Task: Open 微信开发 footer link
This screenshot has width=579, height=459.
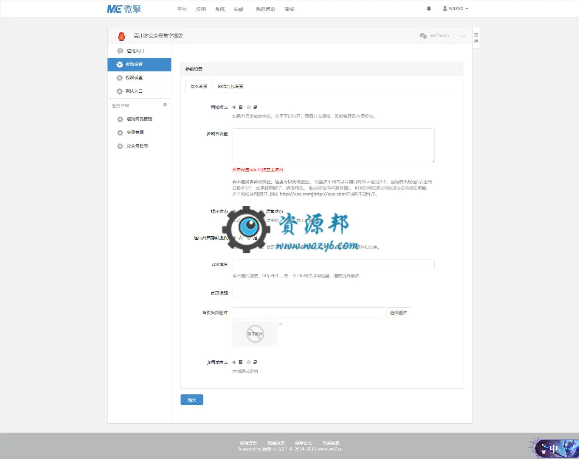Action: 249,443
